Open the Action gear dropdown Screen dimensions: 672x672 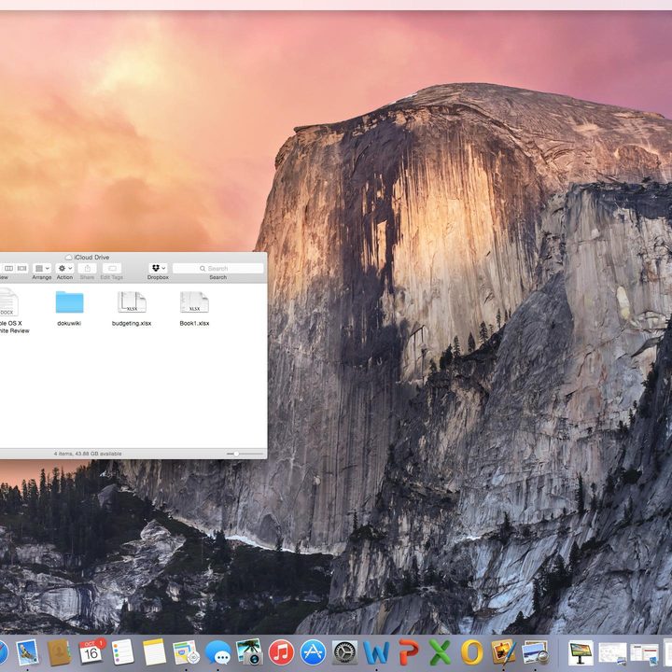tap(64, 268)
